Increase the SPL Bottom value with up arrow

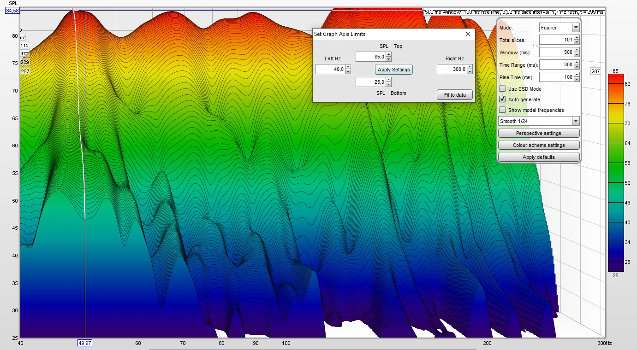[x=388, y=80]
